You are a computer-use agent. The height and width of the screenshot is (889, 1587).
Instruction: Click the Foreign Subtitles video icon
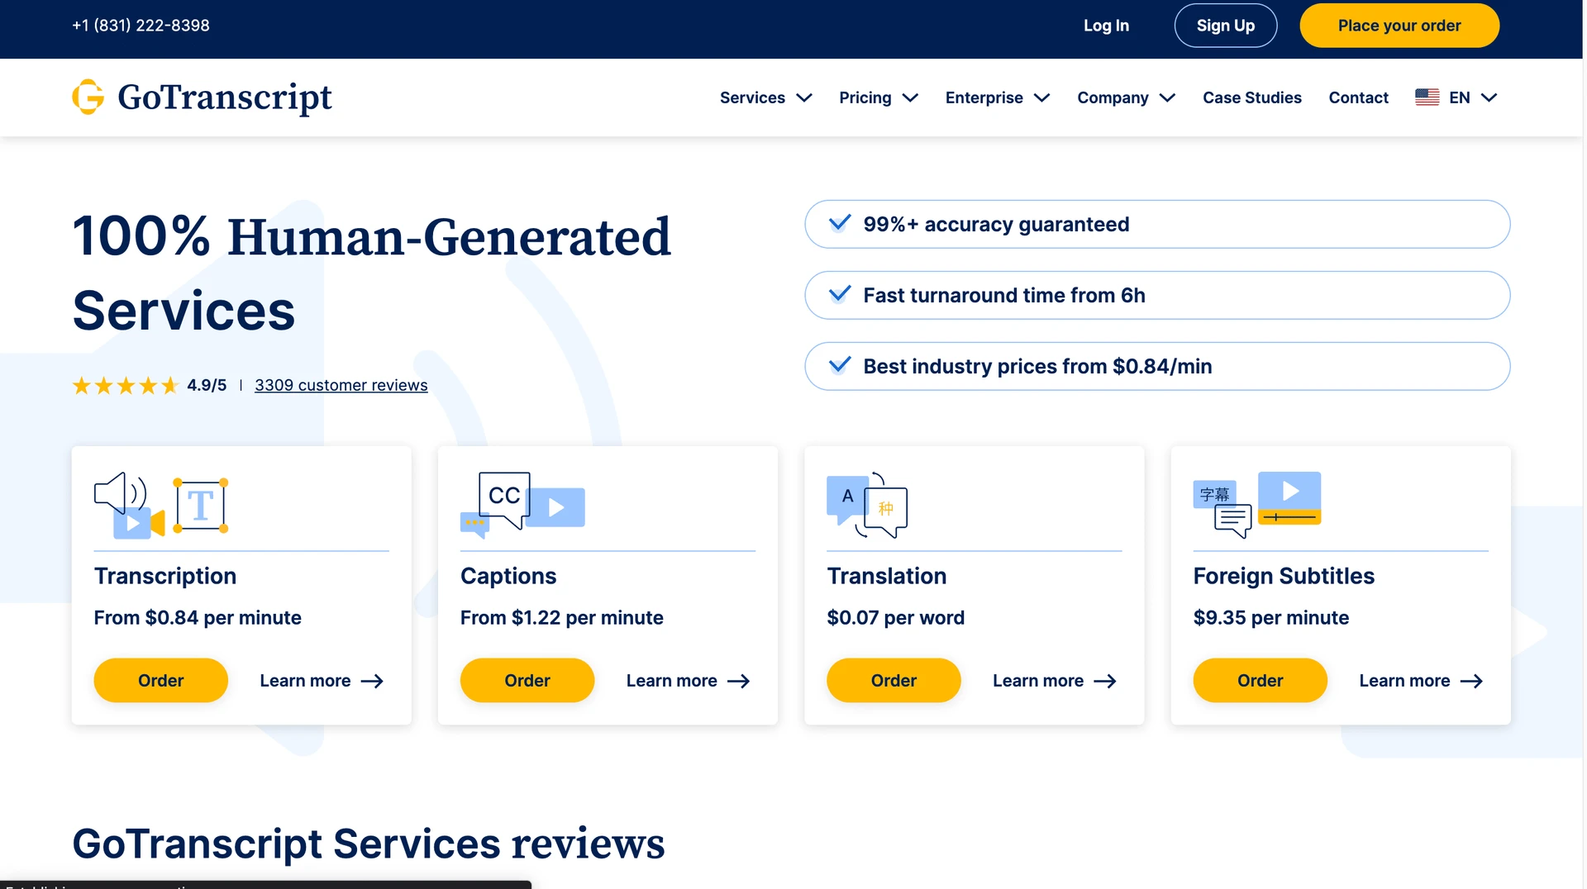(x=1257, y=504)
